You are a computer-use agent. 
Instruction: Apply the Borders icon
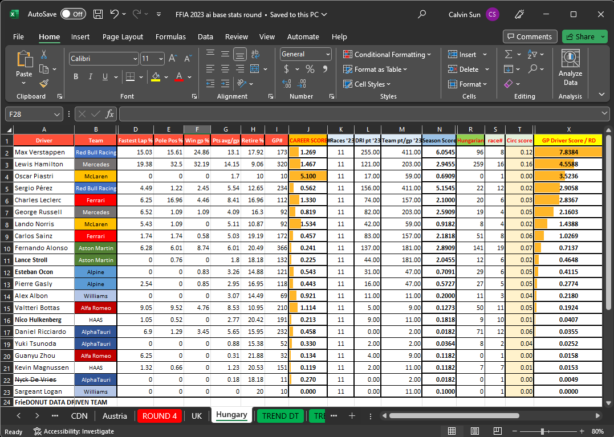tap(131, 77)
